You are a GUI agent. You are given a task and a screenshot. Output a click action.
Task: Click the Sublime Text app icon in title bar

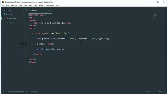click(3, 2)
